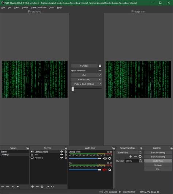173x194 pixels.
Task: Open Mic audio settings gear
Action: coord(110,170)
